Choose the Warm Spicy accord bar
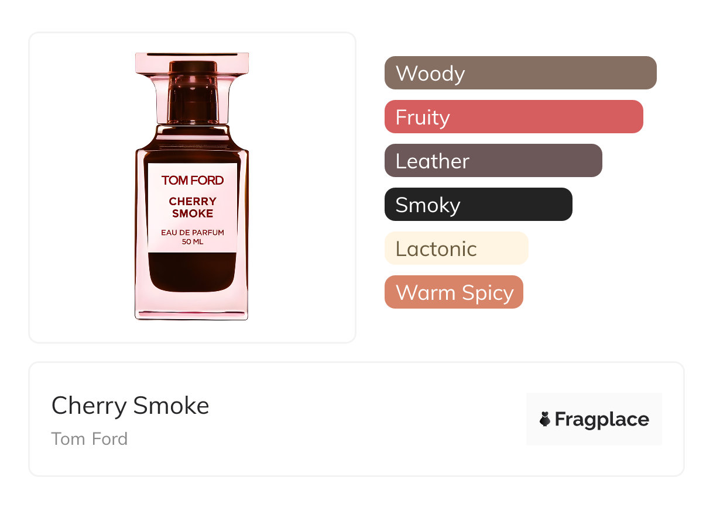713x505 pixels. click(454, 292)
